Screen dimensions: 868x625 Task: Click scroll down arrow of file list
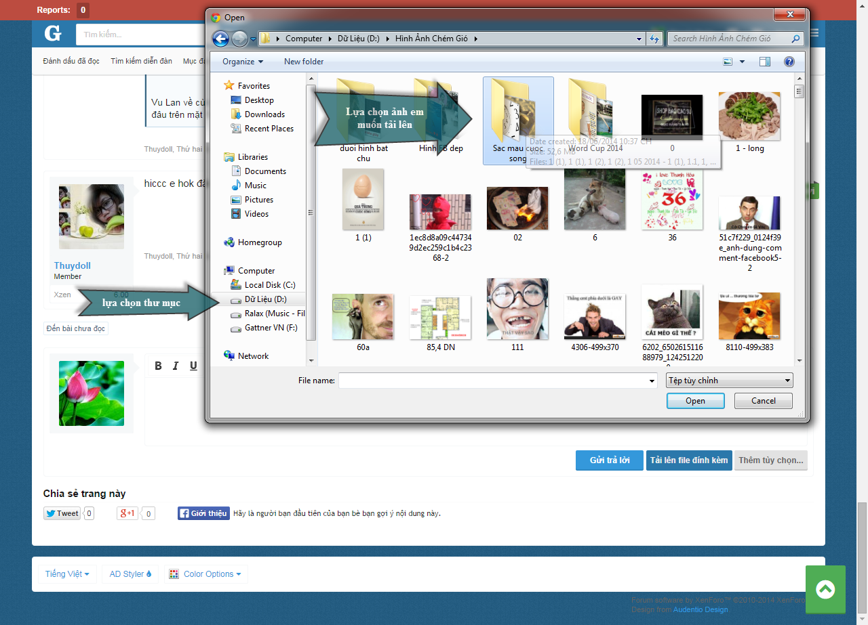[799, 361]
